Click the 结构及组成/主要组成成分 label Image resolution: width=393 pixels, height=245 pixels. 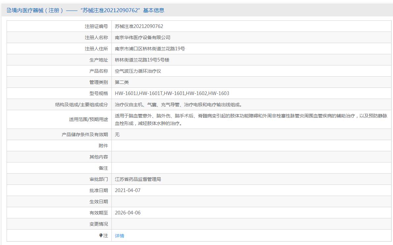pyautogui.click(x=81, y=105)
